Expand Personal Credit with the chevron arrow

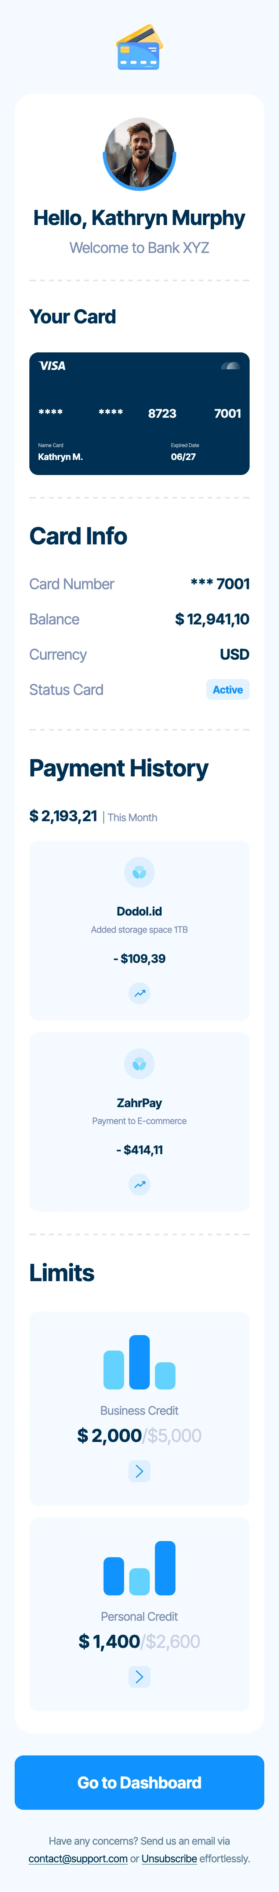pos(139,1676)
